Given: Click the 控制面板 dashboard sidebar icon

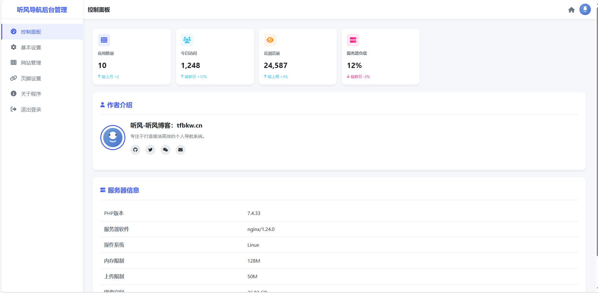Looking at the screenshot, I should click(13, 32).
